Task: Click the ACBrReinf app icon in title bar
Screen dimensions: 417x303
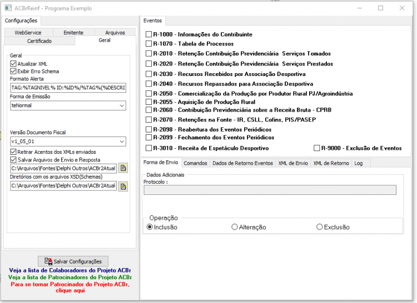Action: 8,8
